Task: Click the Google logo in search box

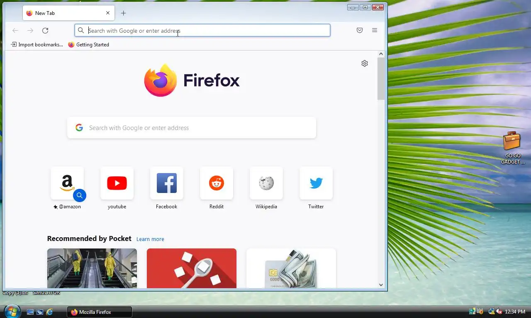Action: 79,128
